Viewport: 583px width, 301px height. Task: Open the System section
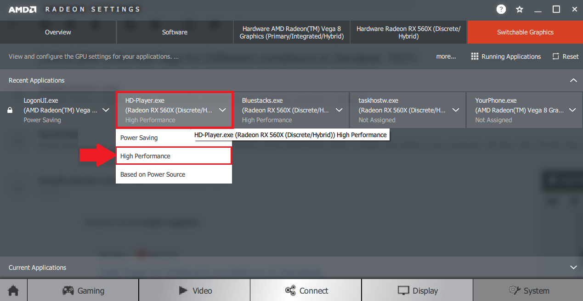pos(528,290)
